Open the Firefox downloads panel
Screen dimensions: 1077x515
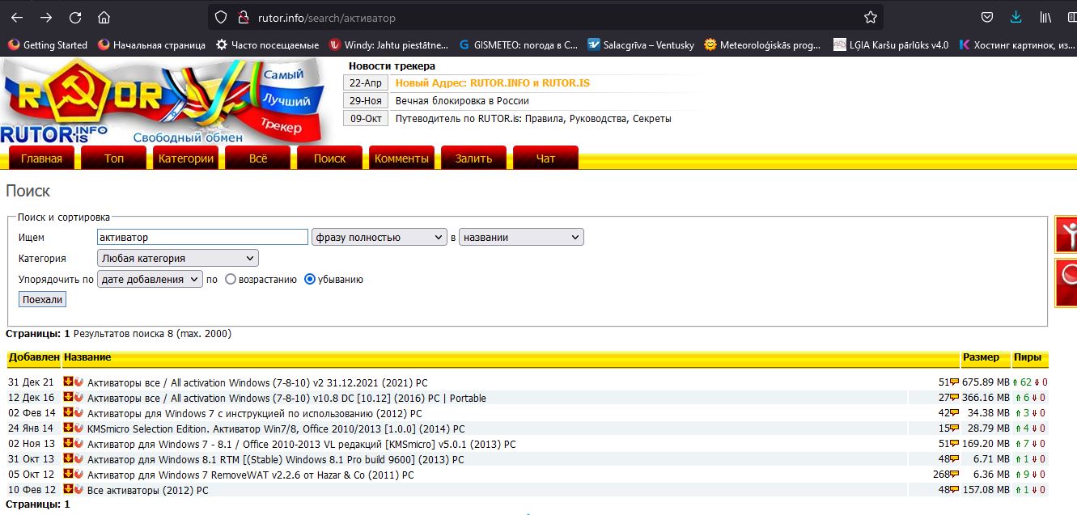coord(1016,17)
